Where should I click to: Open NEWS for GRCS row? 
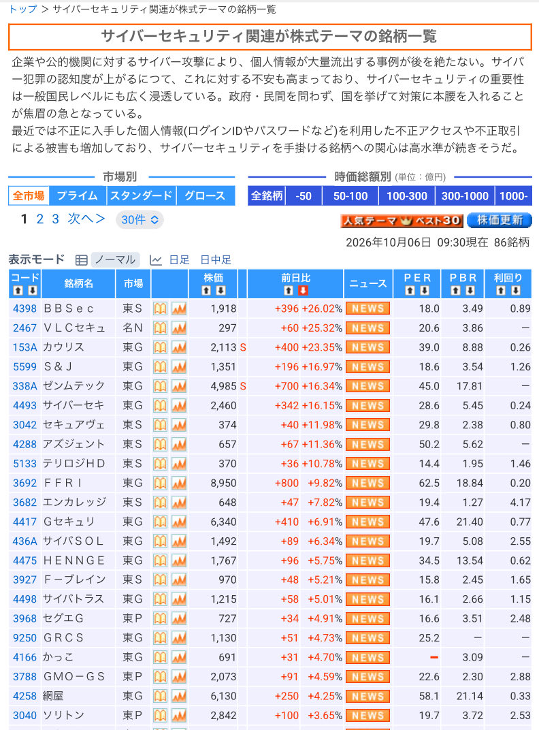tap(367, 638)
